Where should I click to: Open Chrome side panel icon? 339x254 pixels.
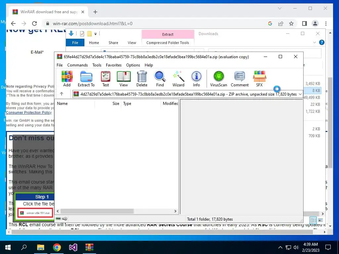305,23
